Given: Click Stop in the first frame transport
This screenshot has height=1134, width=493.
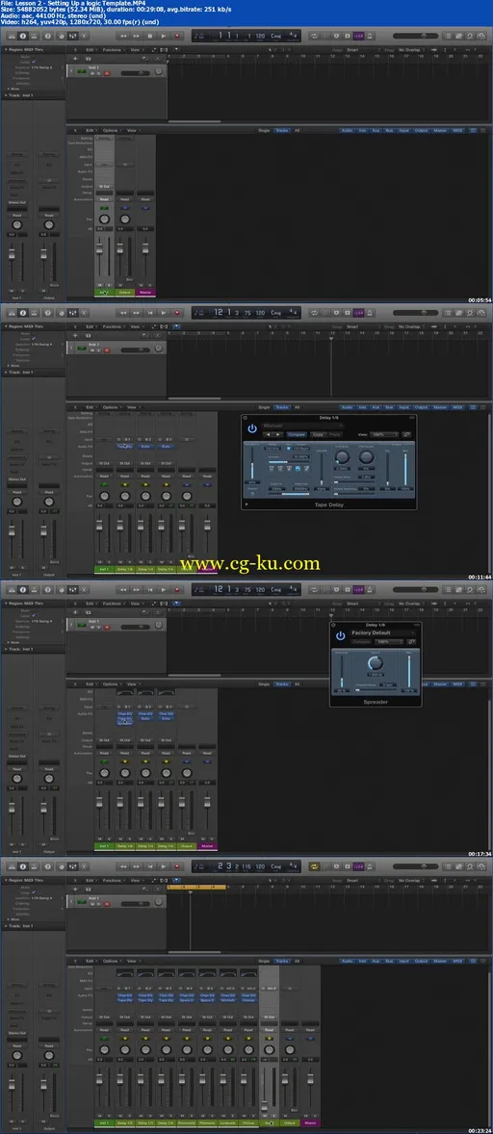Looking at the screenshot, I should pos(149,36).
